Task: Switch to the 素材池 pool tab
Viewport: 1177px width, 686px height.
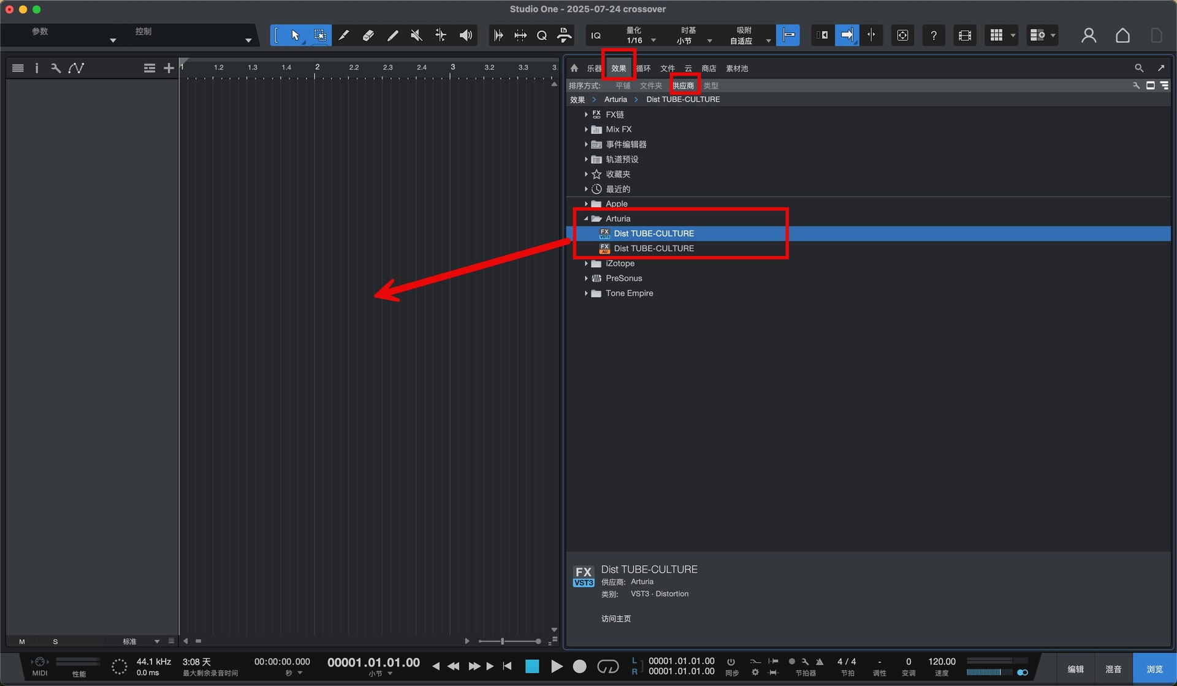Action: (737, 69)
